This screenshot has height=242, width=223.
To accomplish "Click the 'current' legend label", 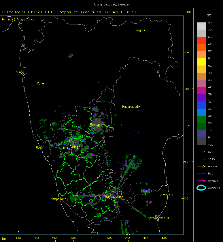I will point(214,188).
